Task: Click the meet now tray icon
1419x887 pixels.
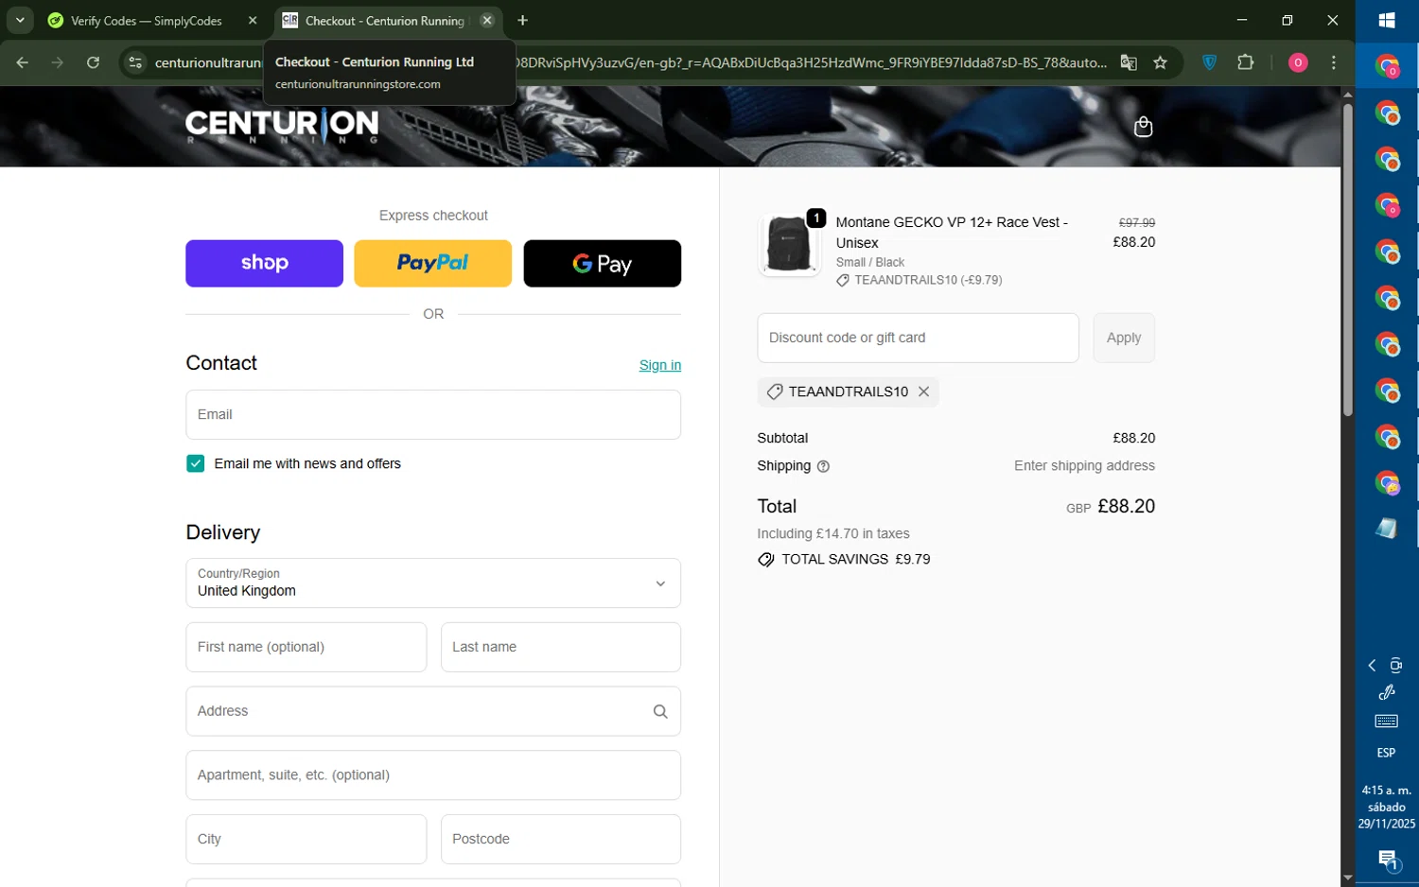Action: click(x=1395, y=666)
